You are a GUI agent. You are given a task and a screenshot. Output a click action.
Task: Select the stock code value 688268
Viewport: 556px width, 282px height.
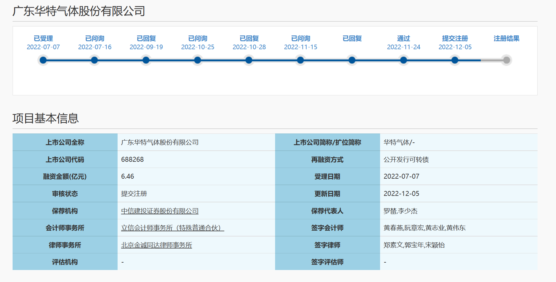(x=132, y=159)
